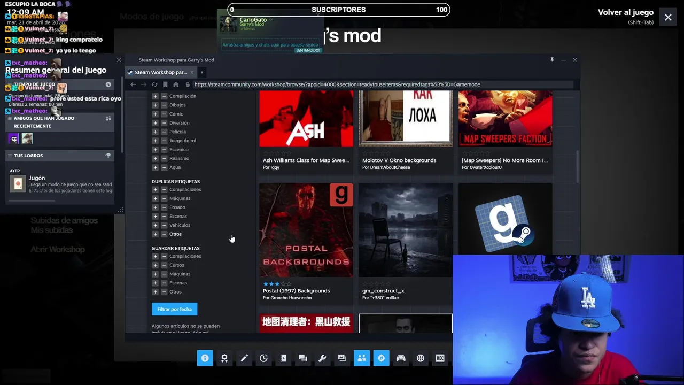Screen dimensions: 684x385
Task: Click the REC recording icon
Action: [440, 358]
